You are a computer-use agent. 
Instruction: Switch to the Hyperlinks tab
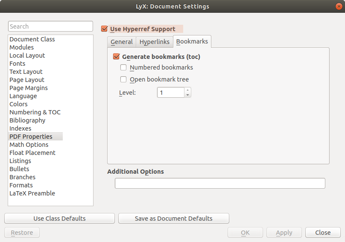point(154,42)
